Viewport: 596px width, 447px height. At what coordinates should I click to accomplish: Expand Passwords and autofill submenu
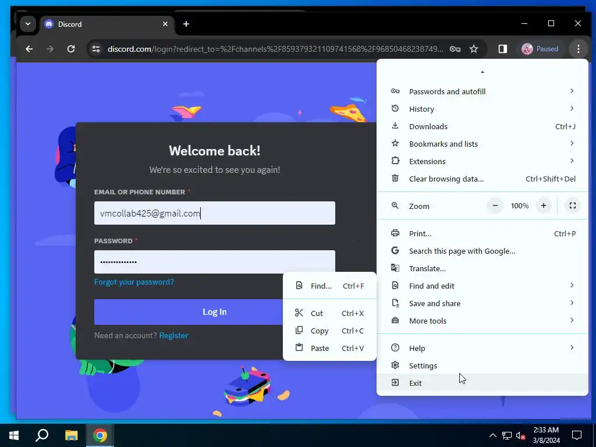tap(483, 91)
